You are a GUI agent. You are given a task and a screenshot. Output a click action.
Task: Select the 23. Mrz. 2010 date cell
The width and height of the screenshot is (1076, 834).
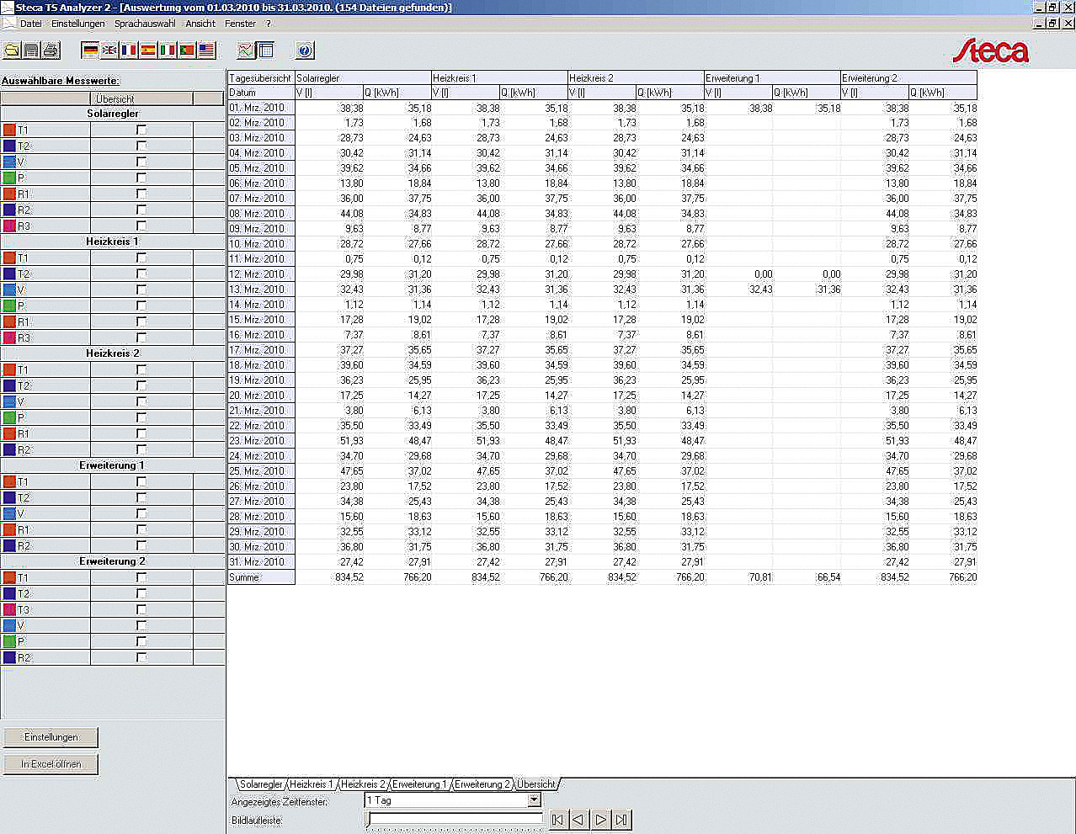click(261, 441)
